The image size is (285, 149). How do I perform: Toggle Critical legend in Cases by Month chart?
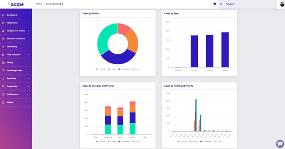[x=182, y=141]
